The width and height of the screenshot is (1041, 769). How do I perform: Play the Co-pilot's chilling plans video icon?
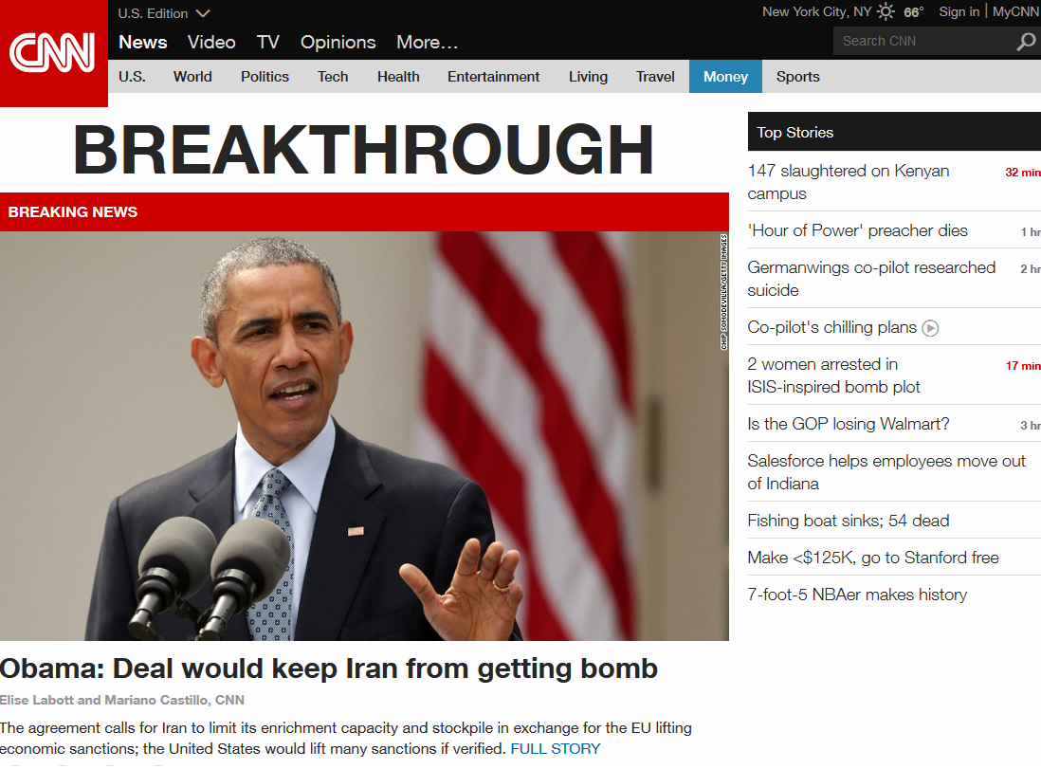pyautogui.click(x=930, y=328)
